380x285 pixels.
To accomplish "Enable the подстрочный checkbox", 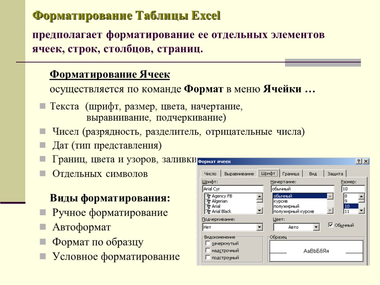I will point(208,258).
